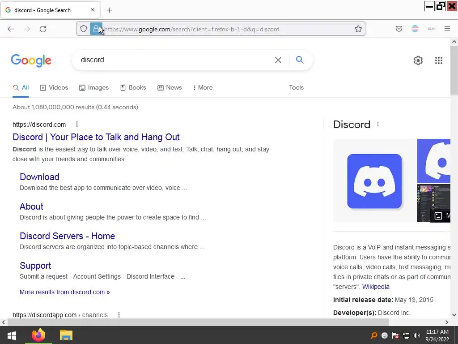Click the browser address bar URL

pos(191,29)
